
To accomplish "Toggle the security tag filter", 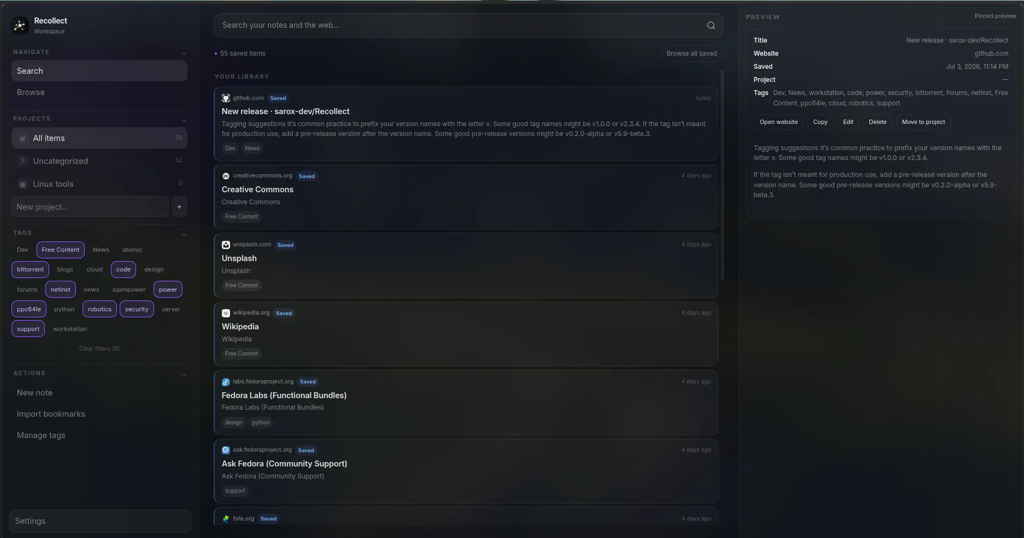I will 137,309.
